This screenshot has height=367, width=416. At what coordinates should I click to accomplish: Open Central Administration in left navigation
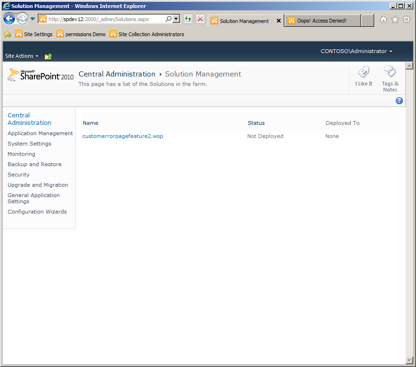coord(29,119)
